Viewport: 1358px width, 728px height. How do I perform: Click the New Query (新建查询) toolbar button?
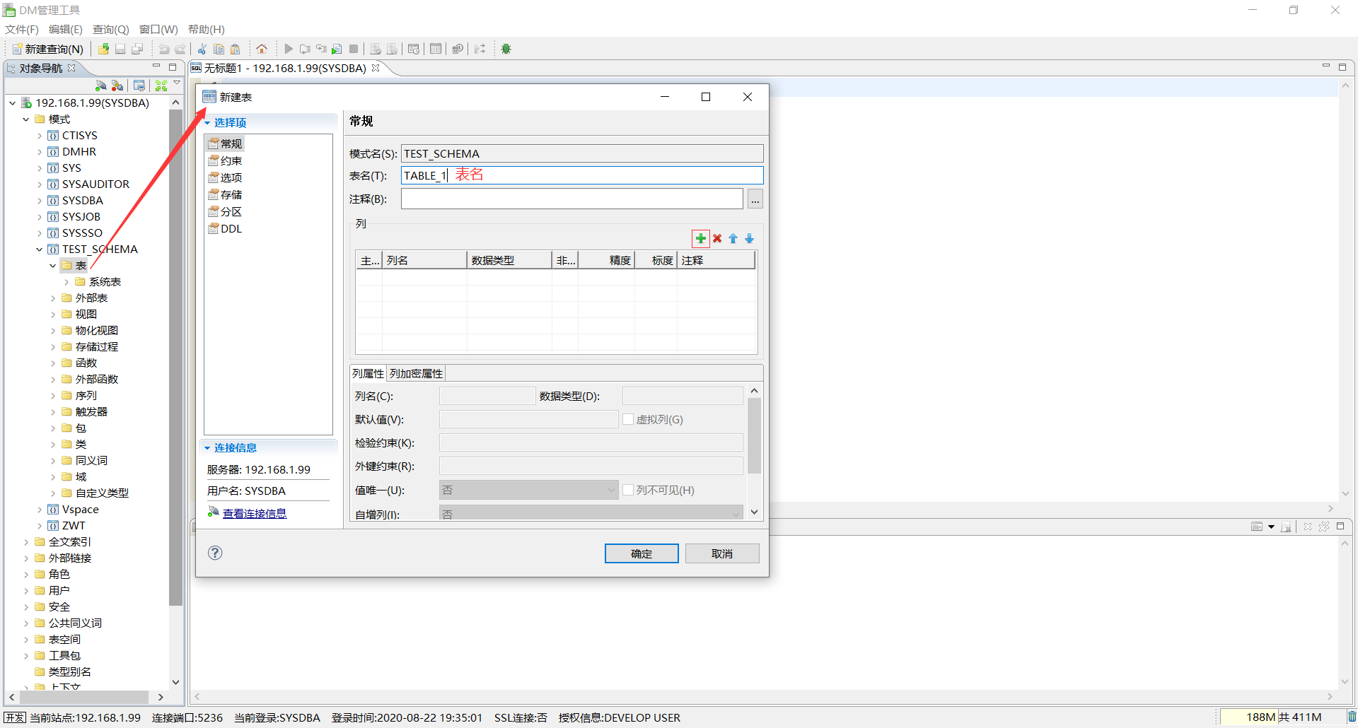coord(48,49)
